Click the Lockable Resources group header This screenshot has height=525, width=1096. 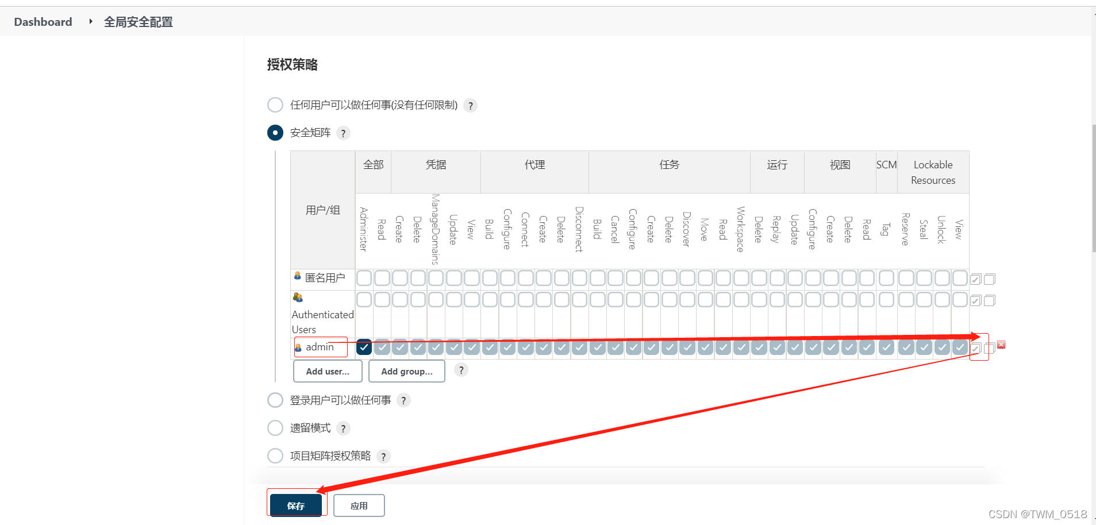(x=933, y=172)
